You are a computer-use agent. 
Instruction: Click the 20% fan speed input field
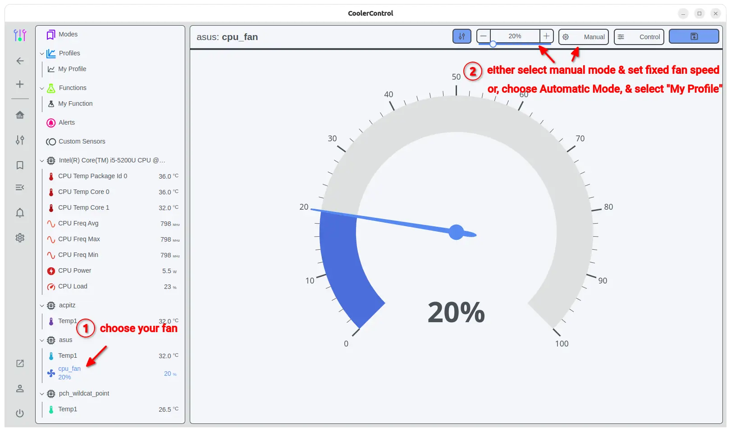[515, 36]
